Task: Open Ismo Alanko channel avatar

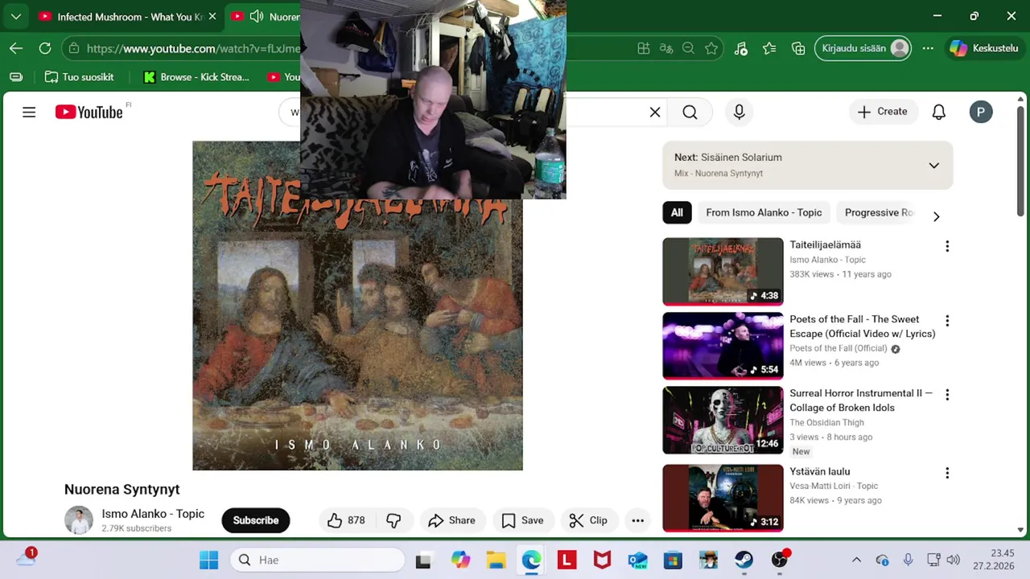Action: tap(79, 520)
